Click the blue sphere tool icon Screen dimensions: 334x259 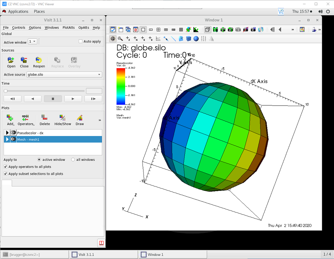[x=196, y=39]
